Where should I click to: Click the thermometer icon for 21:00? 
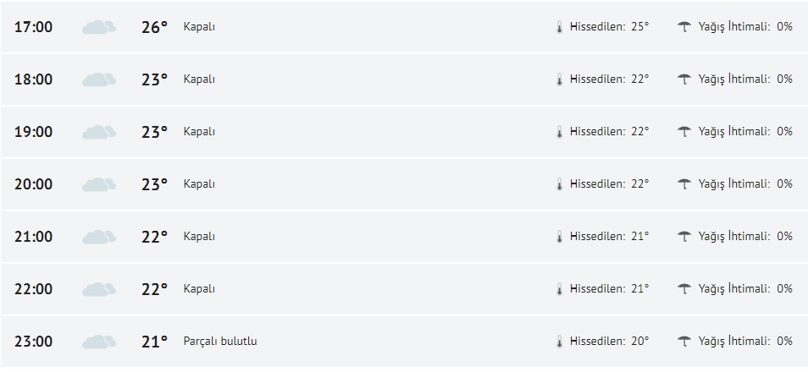coord(559,237)
